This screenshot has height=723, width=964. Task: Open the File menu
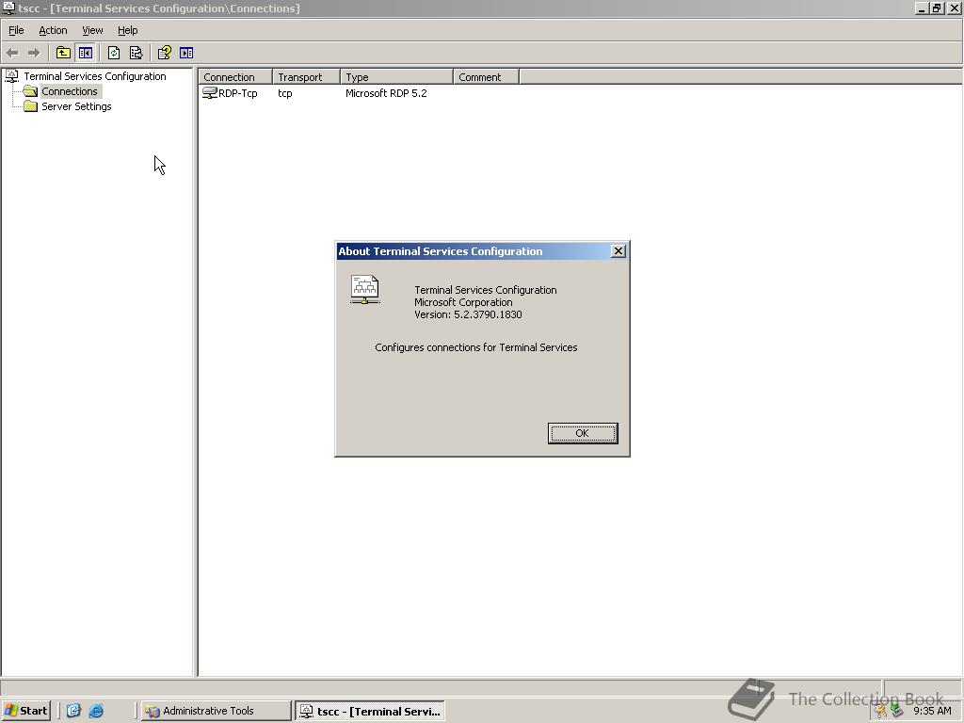click(x=16, y=30)
